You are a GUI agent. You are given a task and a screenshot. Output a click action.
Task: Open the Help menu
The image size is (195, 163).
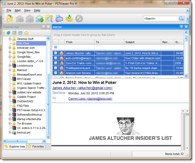[37, 10]
